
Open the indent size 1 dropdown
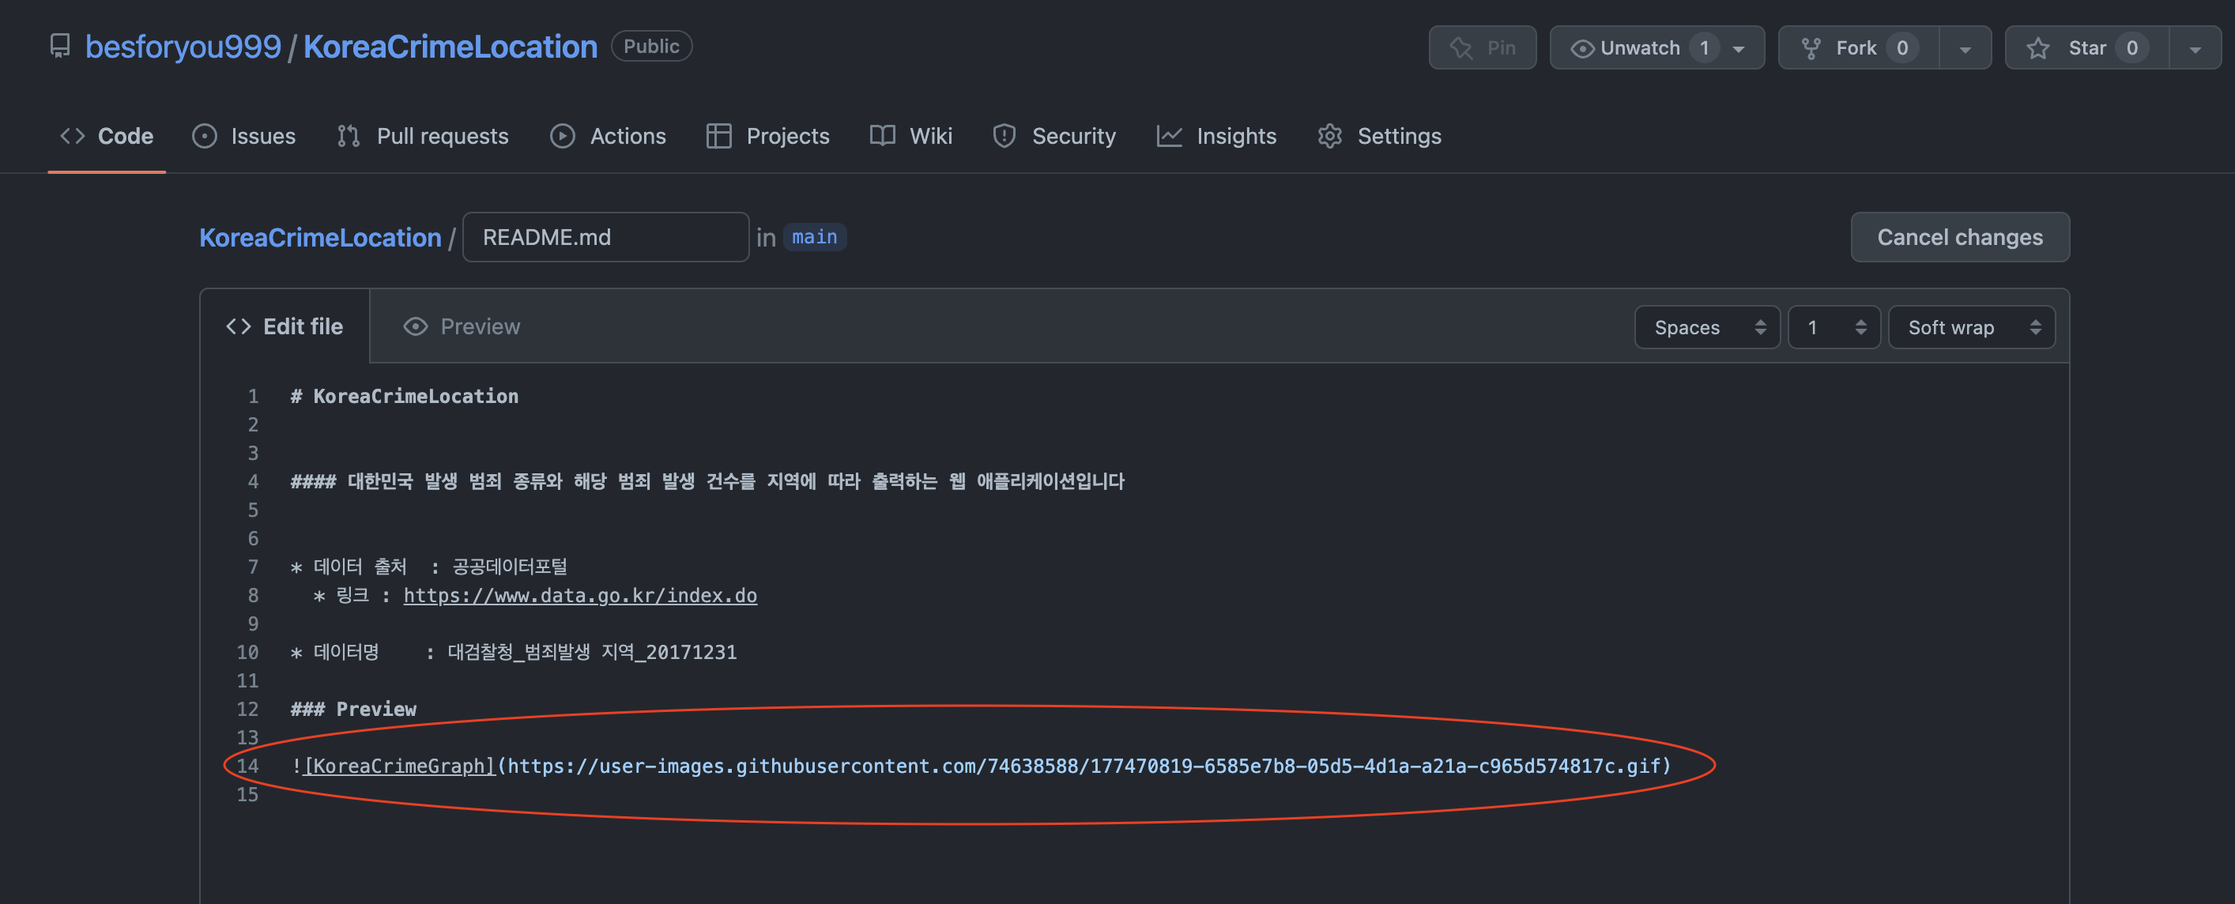[x=1834, y=327]
